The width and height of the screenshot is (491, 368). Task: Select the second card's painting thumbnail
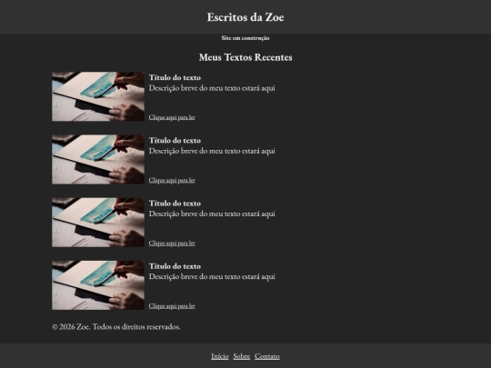coord(98,159)
